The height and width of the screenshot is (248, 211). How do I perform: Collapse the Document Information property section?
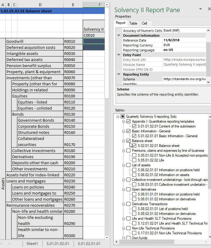(119, 36)
